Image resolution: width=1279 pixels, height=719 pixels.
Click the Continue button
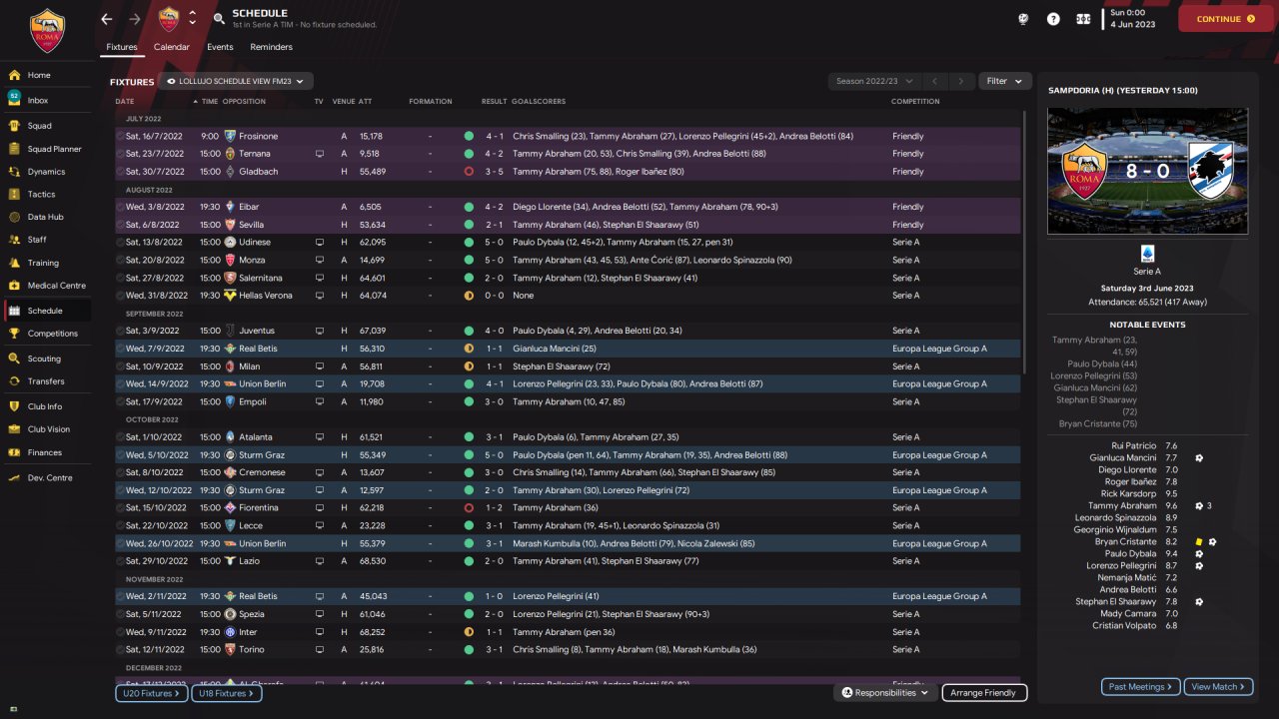[x=1226, y=19]
